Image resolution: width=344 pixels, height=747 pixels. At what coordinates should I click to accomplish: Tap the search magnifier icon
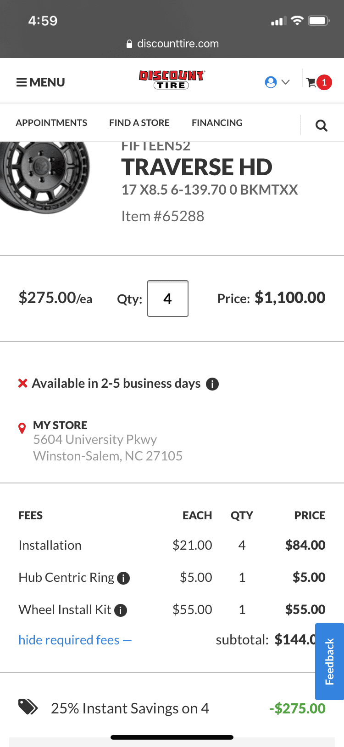pyautogui.click(x=322, y=125)
